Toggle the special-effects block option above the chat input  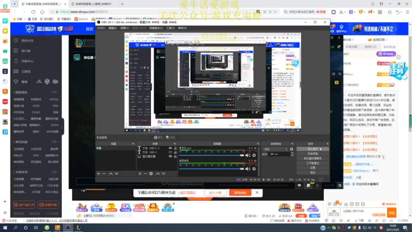pos(389,204)
